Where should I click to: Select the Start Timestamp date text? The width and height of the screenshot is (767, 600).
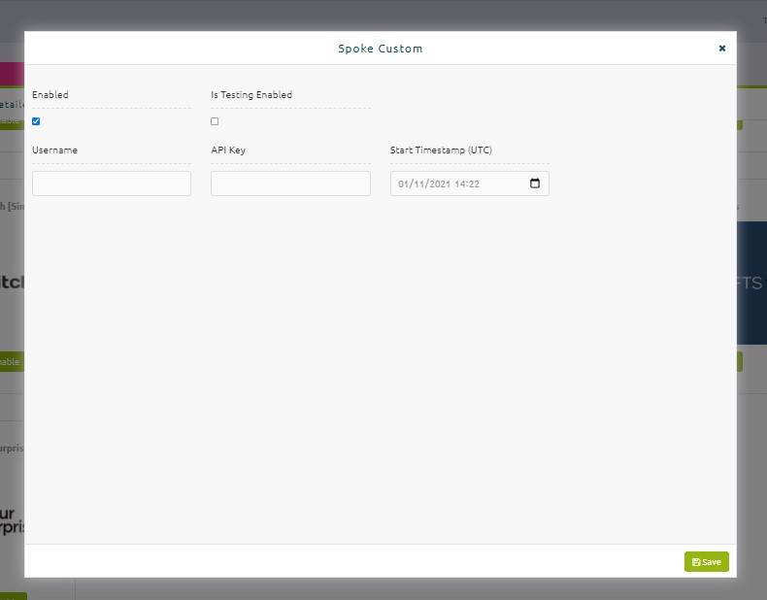click(x=438, y=183)
